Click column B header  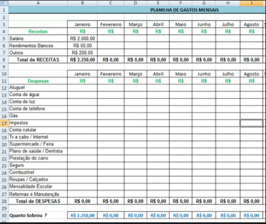83,3
